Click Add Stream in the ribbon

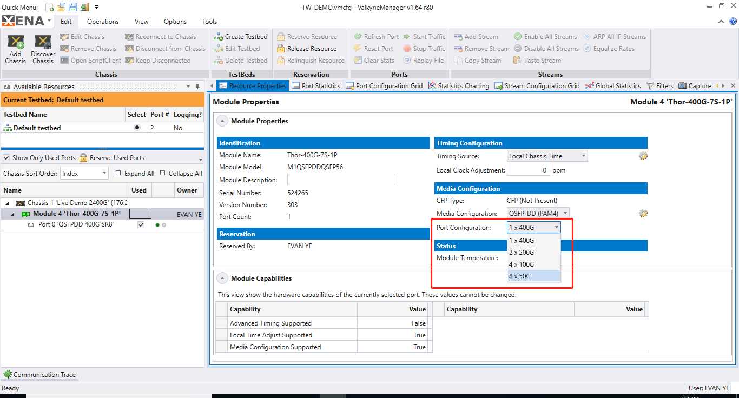click(476, 37)
